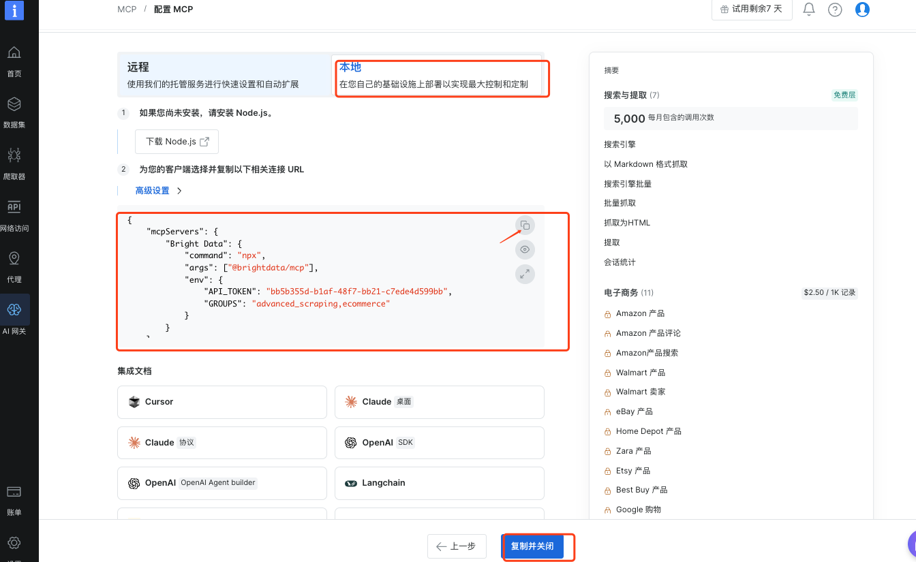The height and width of the screenshot is (562, 916).
Task: Click the GROUPS value advanced_scraping,ecommerce
Action: [x=320, y=304]
